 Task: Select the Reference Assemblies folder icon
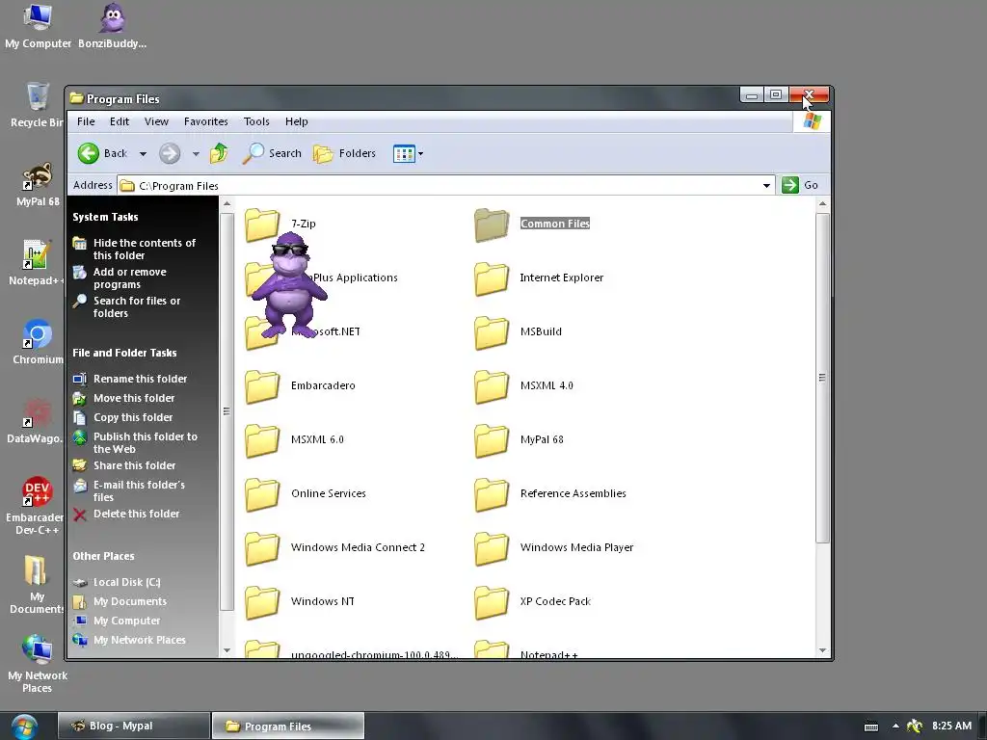(492, 494)
